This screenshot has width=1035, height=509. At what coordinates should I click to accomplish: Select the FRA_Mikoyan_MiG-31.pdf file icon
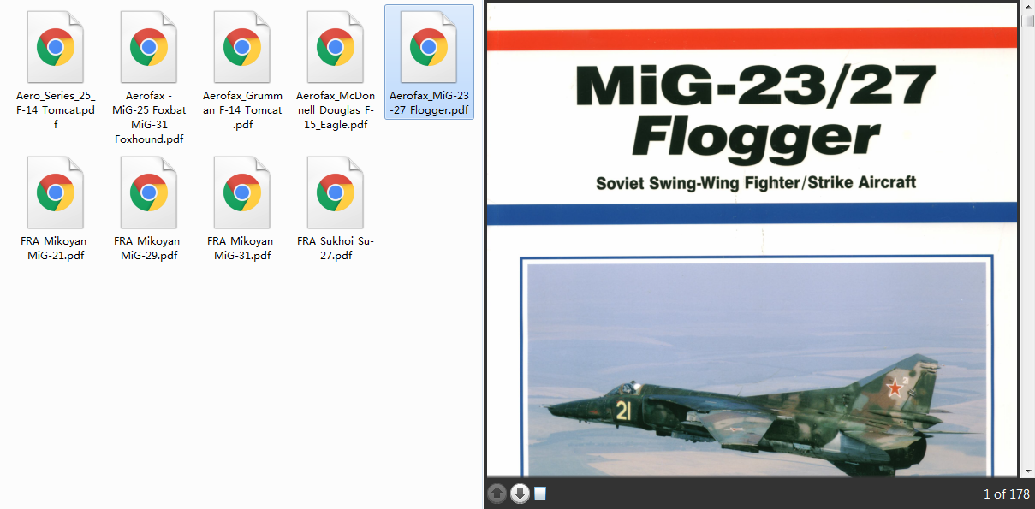tap(242, 193)
